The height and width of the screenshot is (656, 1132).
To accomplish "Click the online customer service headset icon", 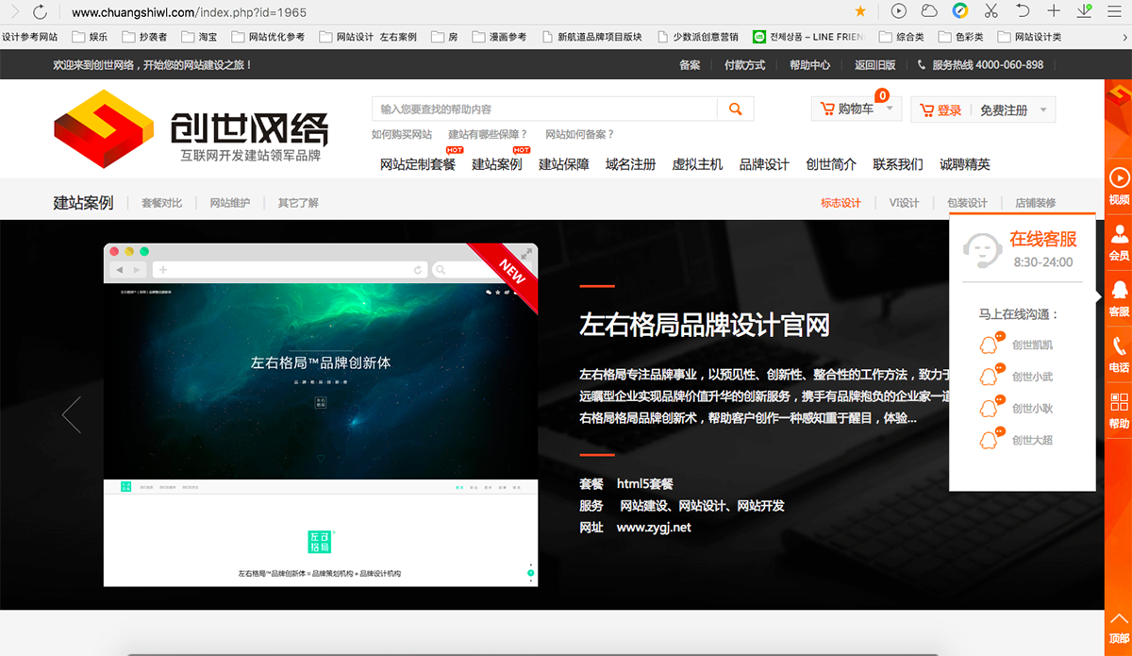I will (x=981, y=250).
